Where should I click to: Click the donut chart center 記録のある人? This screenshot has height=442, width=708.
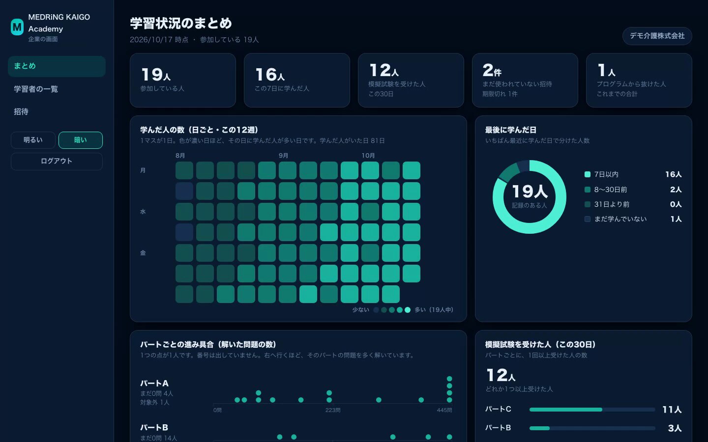click(x=530, y=196)
